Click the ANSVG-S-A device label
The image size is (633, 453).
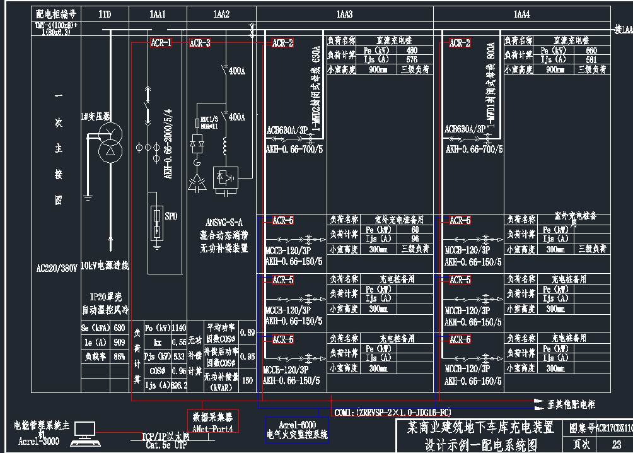pos(224,222)
